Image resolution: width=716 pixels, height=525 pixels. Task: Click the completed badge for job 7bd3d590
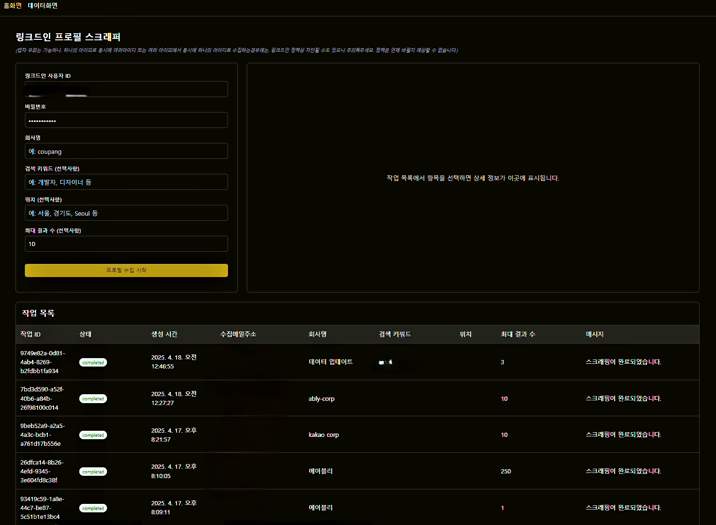pyautogui.click(x=93, y=398)
